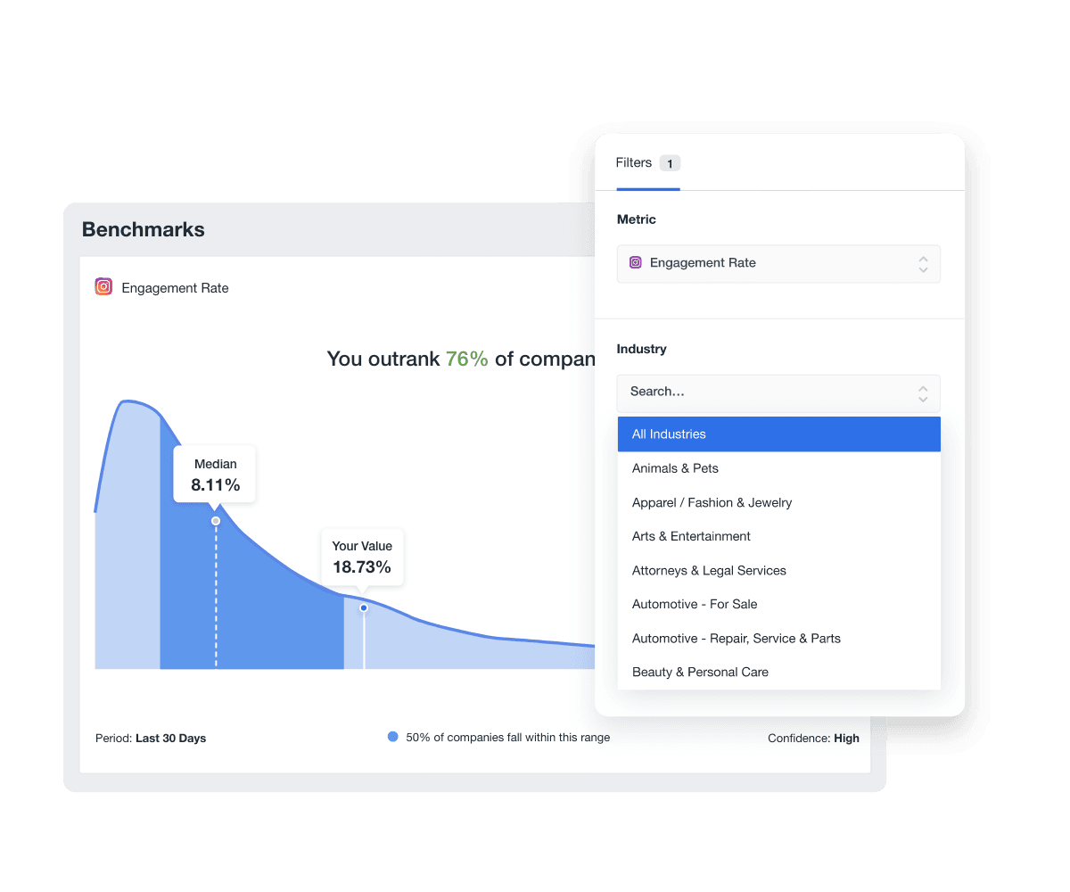
Task: Click the filter count badge showing 1
Action: point(670,162)
